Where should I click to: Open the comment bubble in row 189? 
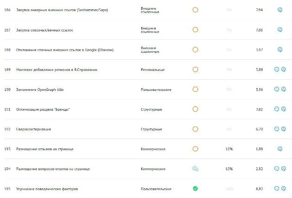[277, 70]
